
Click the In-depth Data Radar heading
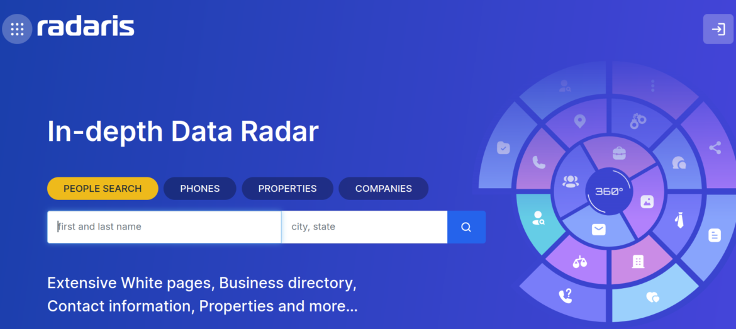(183, 132)
